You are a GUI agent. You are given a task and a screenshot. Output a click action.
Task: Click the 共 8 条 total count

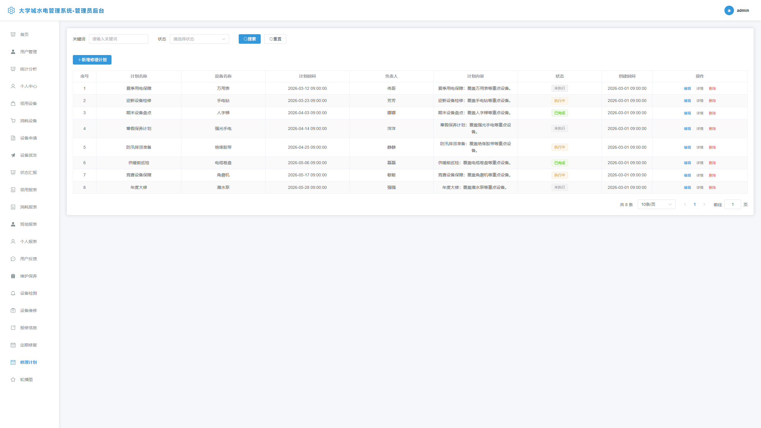[x=626, y=205]
